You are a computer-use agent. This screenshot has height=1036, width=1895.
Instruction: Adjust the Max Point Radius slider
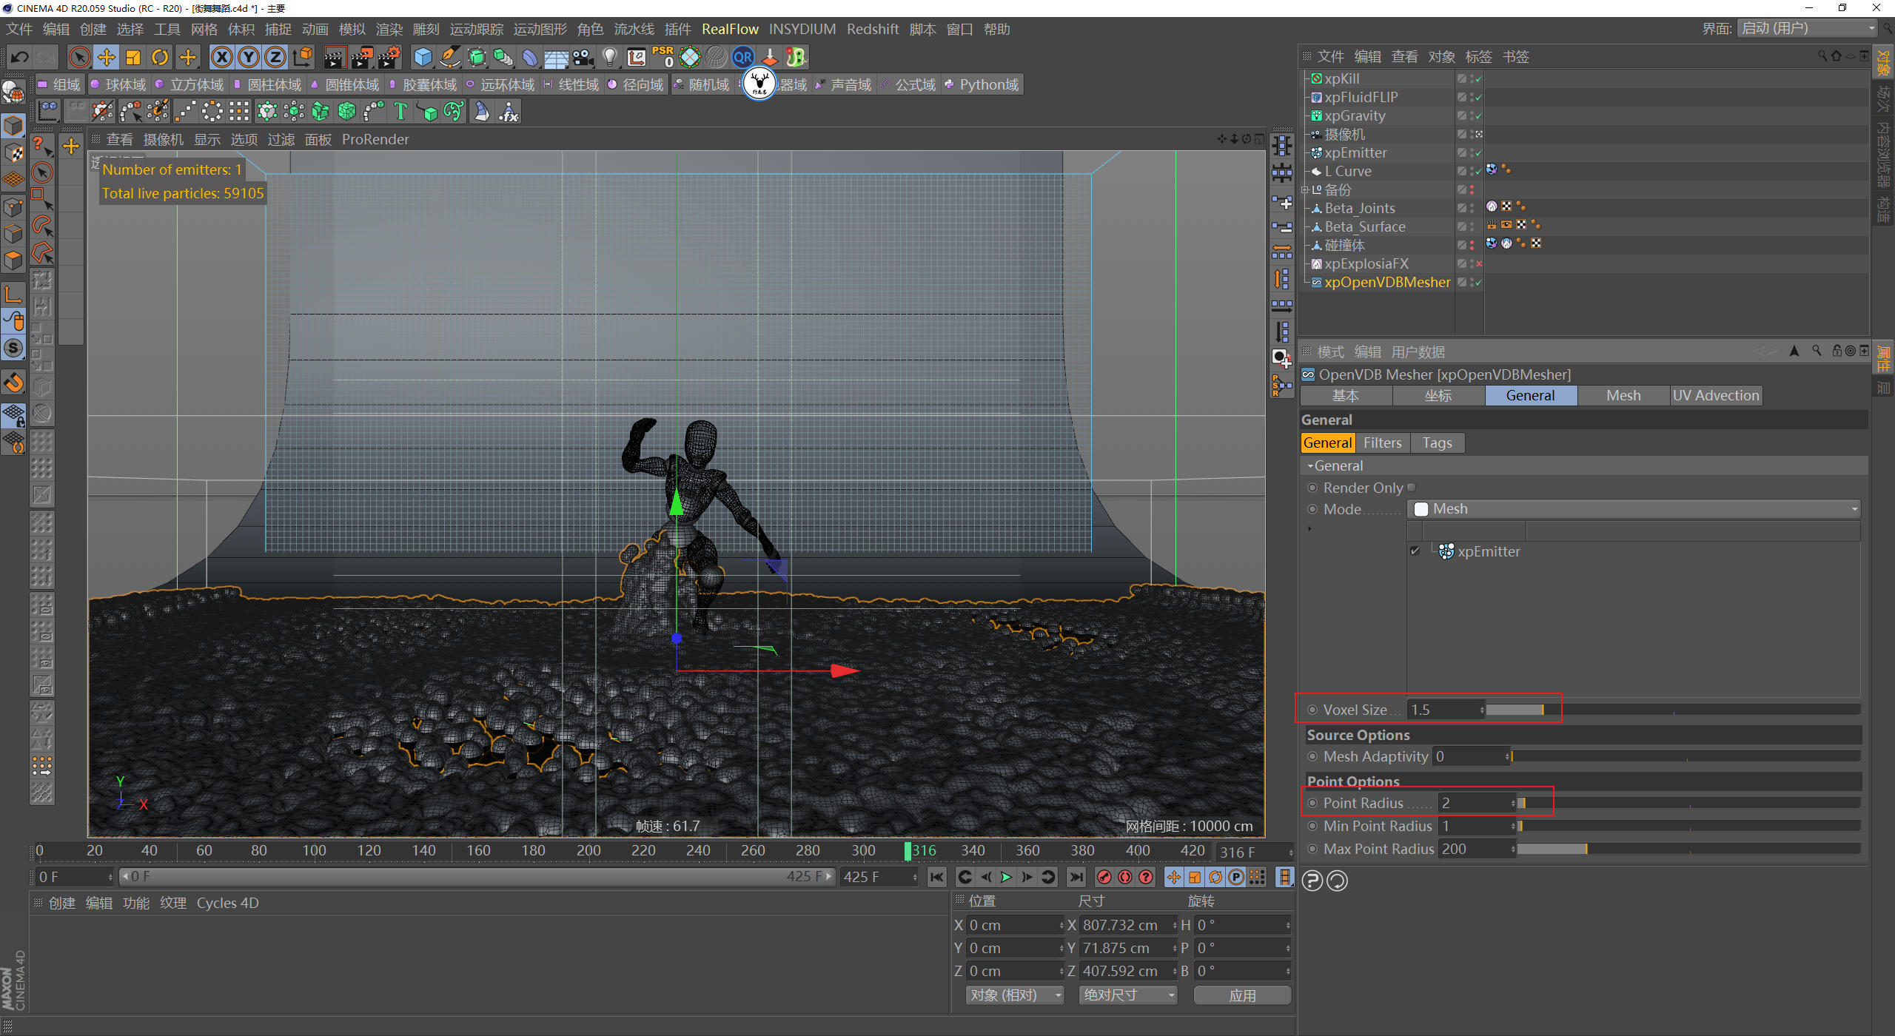[x=1586, y=850]
